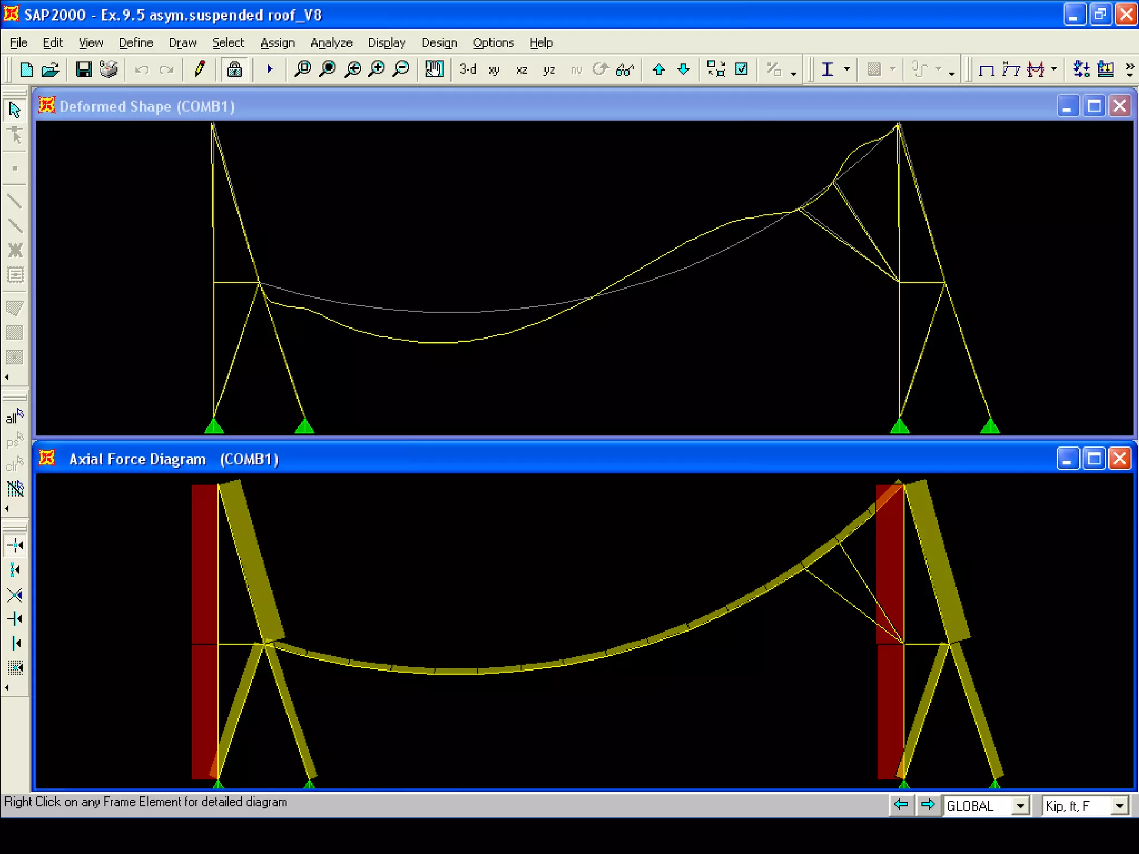This screenshot has height=854, width=1139.
Task: Open the frame section I-beam dropdown arrow
Action: pos(847,69)
